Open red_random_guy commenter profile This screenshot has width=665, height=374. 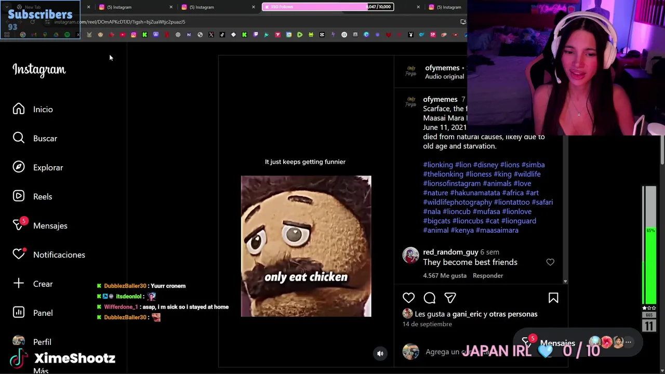point(450,252)
